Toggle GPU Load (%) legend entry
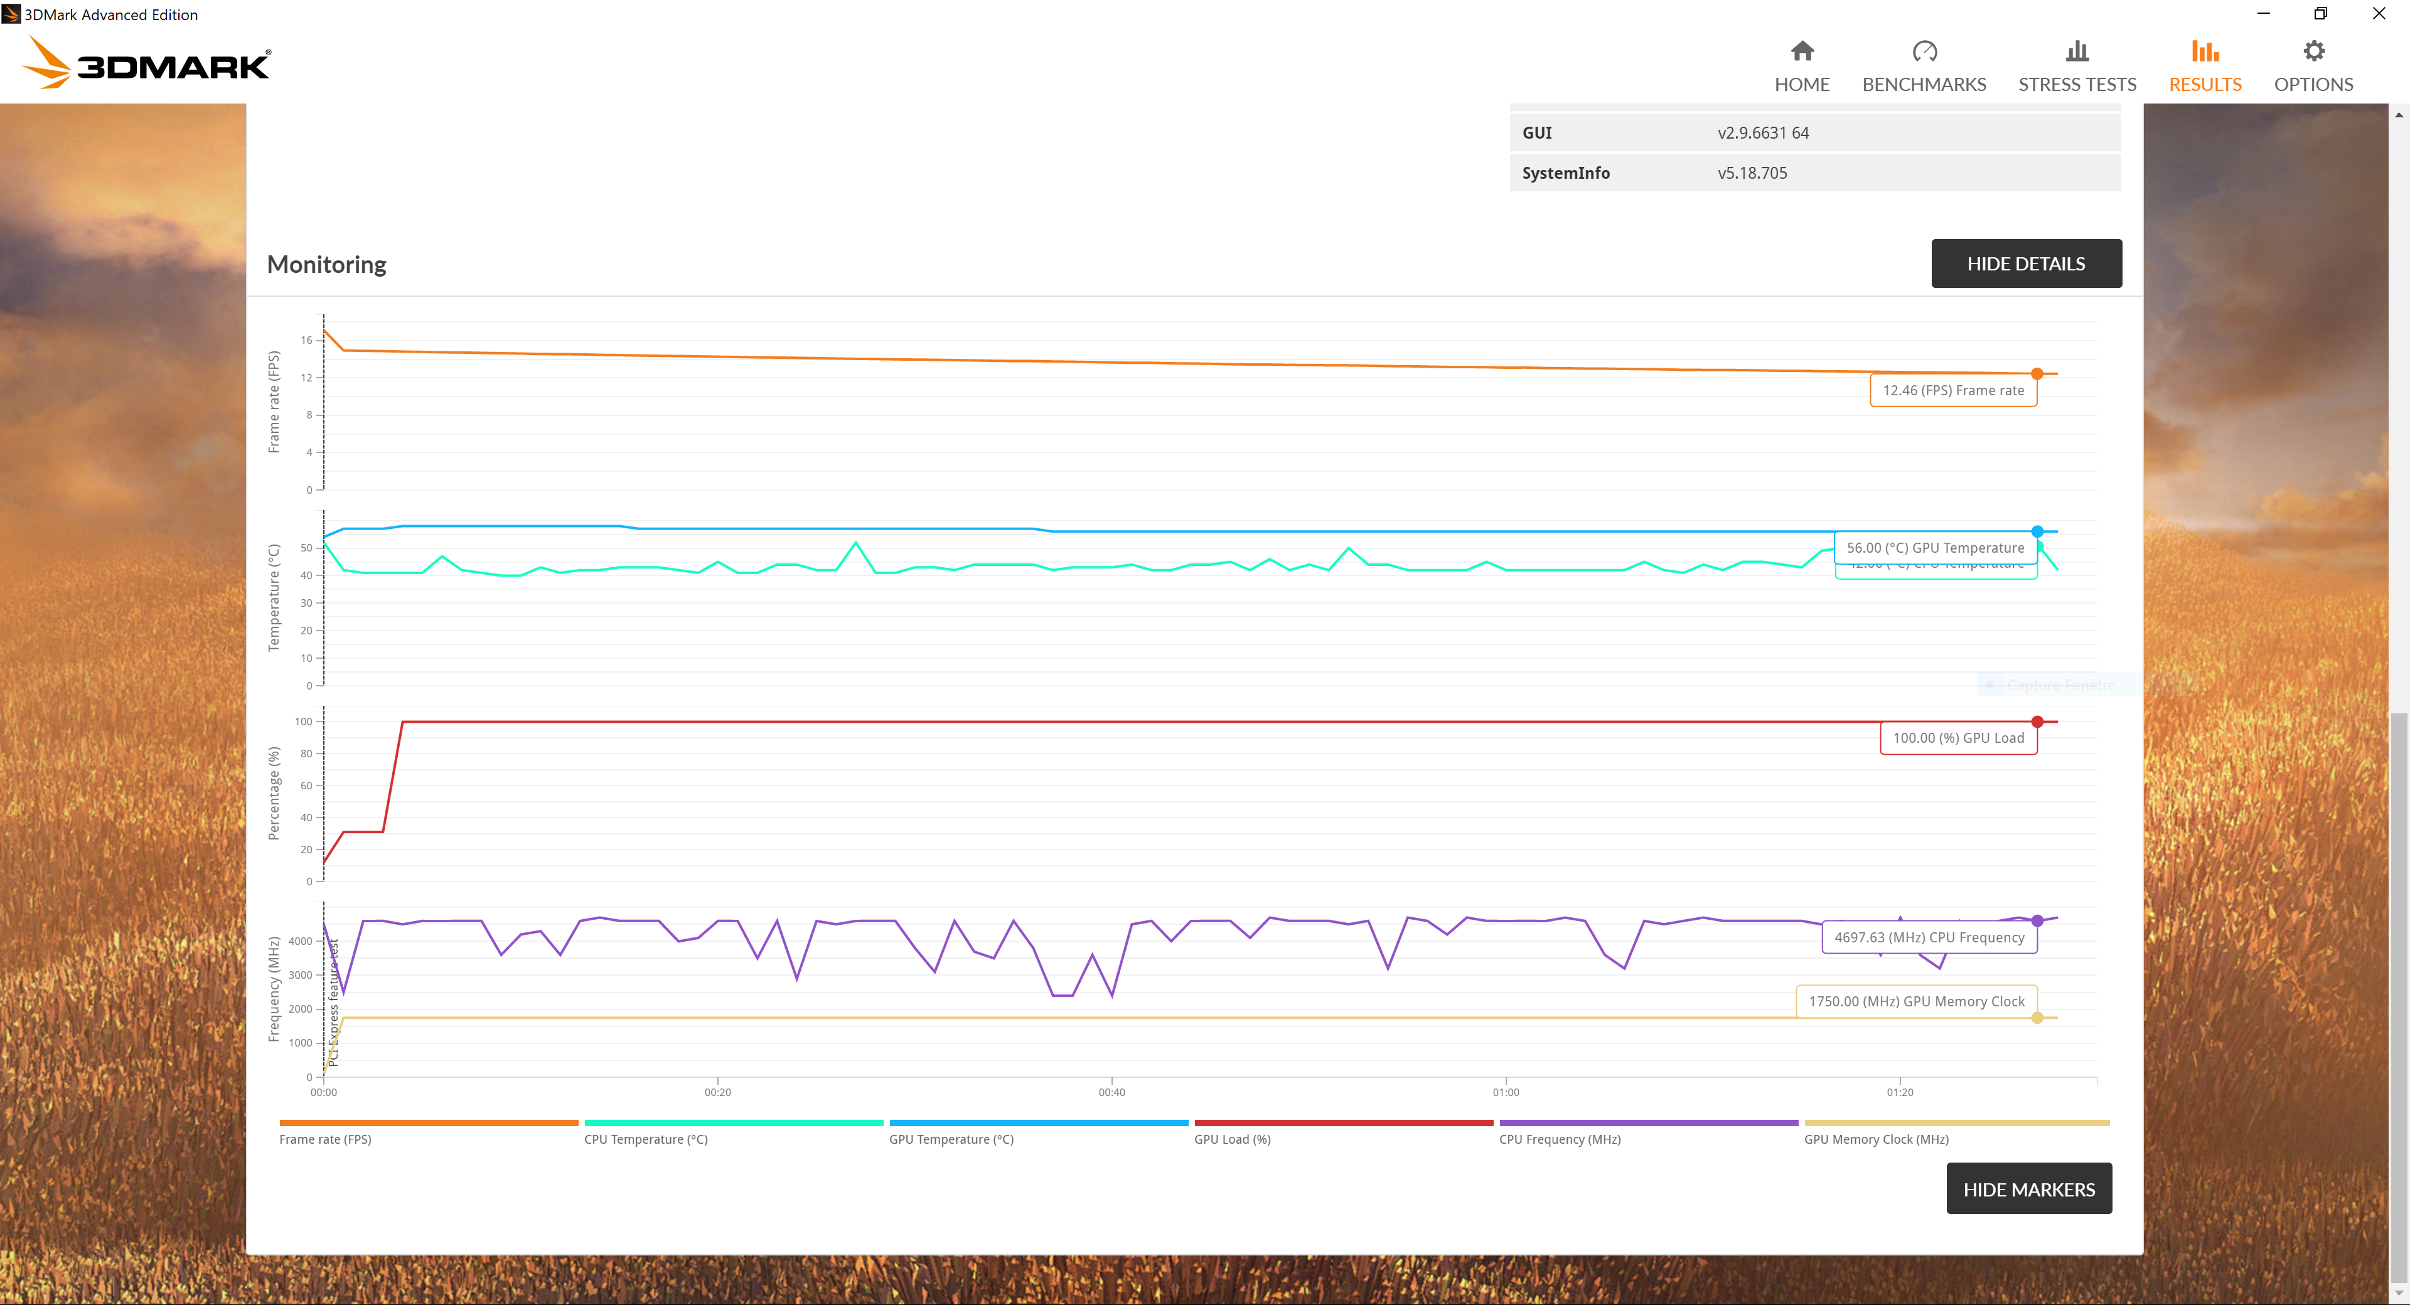Image resolution: width=2410 pixels, height=1305 pixels. 1232,1139
